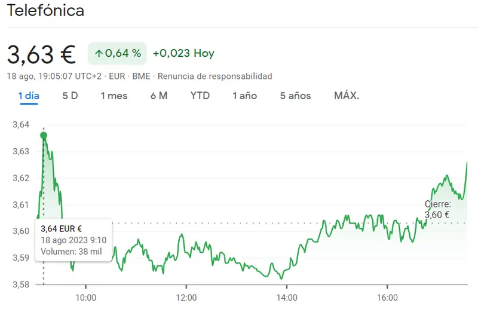Click the tooltip price 3,64 EUR €
This screenshot has width=478, height=312.
[x=62, y=229]
